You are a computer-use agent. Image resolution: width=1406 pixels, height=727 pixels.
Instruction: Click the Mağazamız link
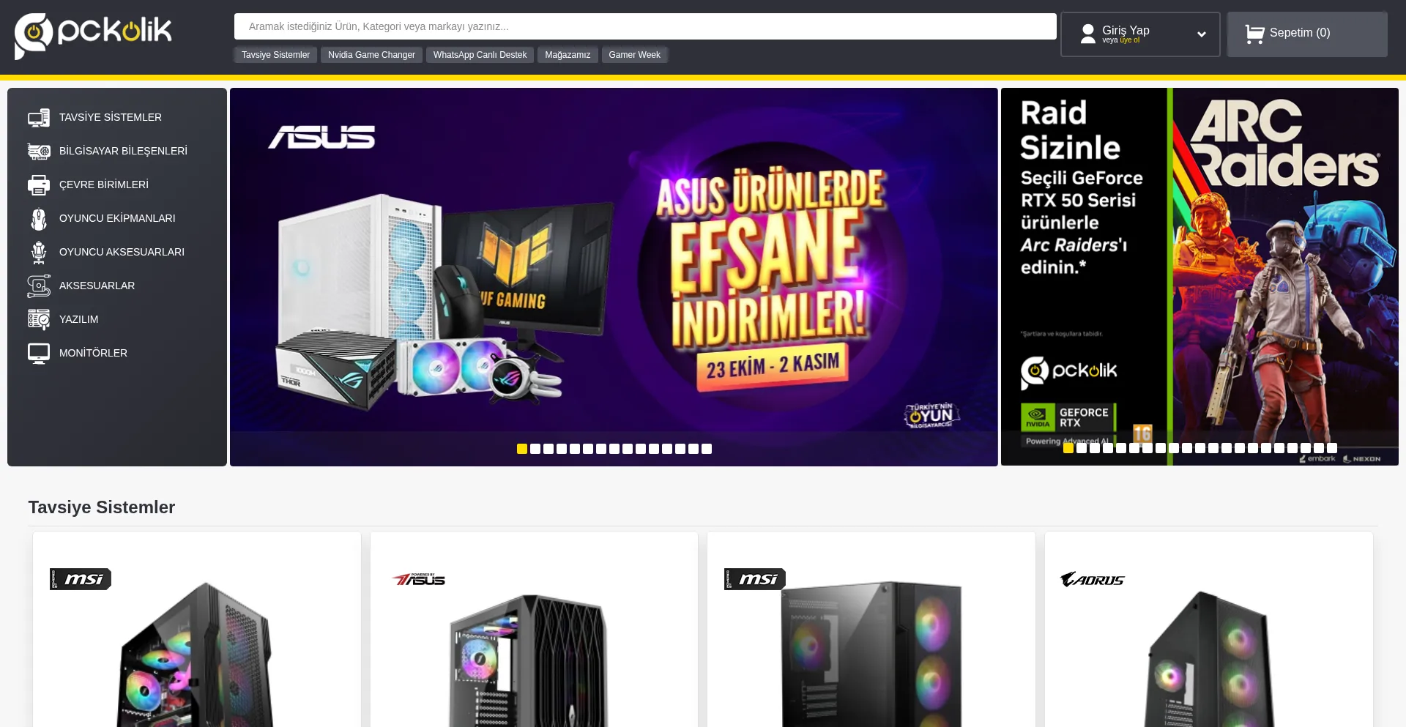pos(568,55)
